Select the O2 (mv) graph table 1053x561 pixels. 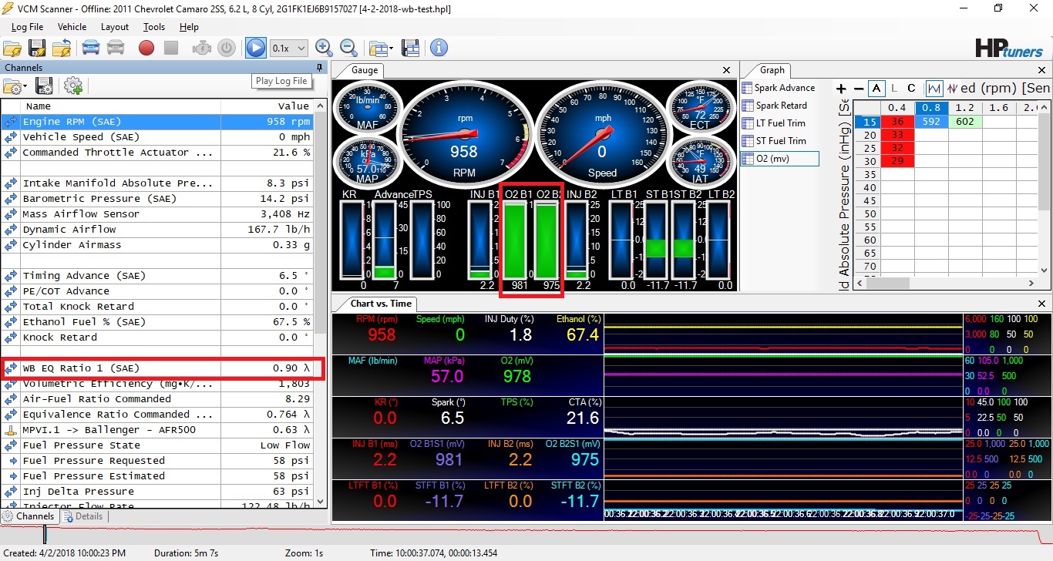[x=779, y=159]
